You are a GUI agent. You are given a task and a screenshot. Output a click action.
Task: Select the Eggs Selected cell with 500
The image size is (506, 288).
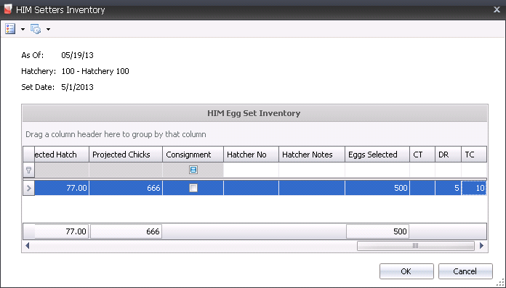pyautogui.click(x=377, y=188)
